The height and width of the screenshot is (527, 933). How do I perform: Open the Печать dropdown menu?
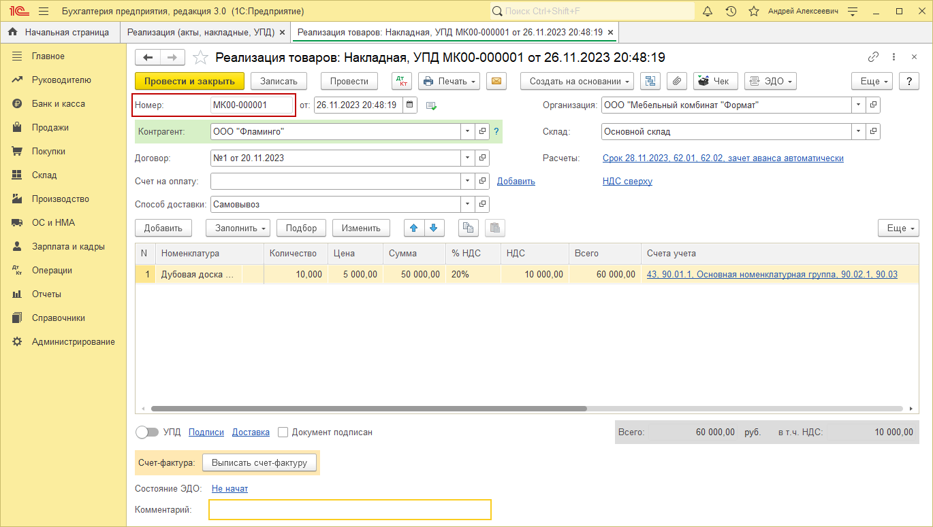point(449,81)
